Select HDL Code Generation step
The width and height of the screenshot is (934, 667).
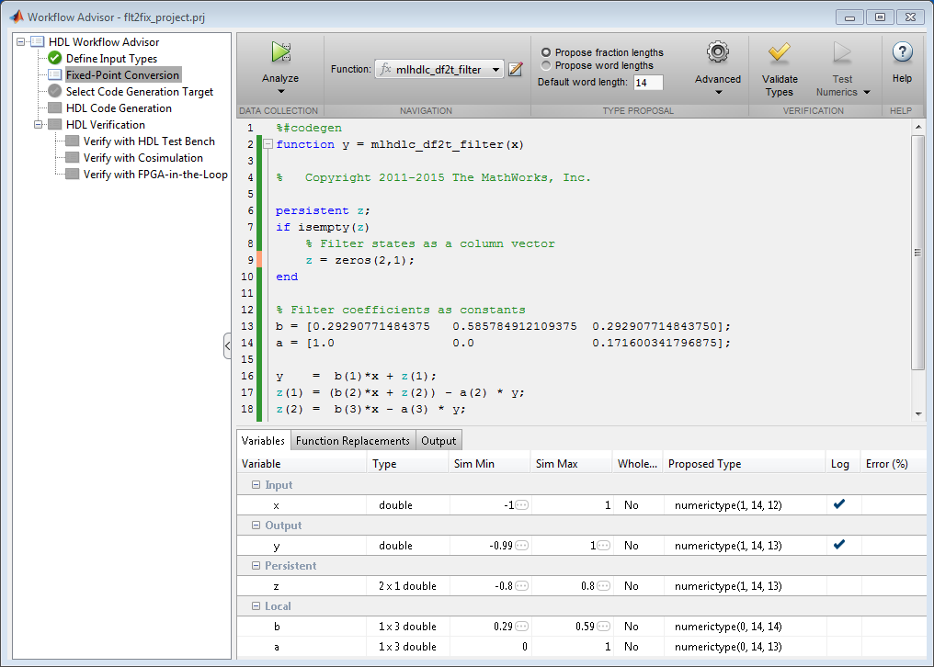tap(119, 108)
